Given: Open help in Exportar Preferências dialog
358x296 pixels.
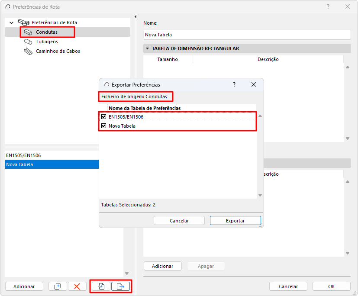Looking at the screenshot, I should 234,84.
